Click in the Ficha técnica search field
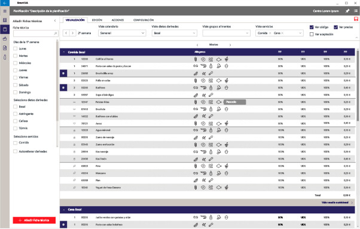This screenshot has width=360, height=229. [36, 33]
